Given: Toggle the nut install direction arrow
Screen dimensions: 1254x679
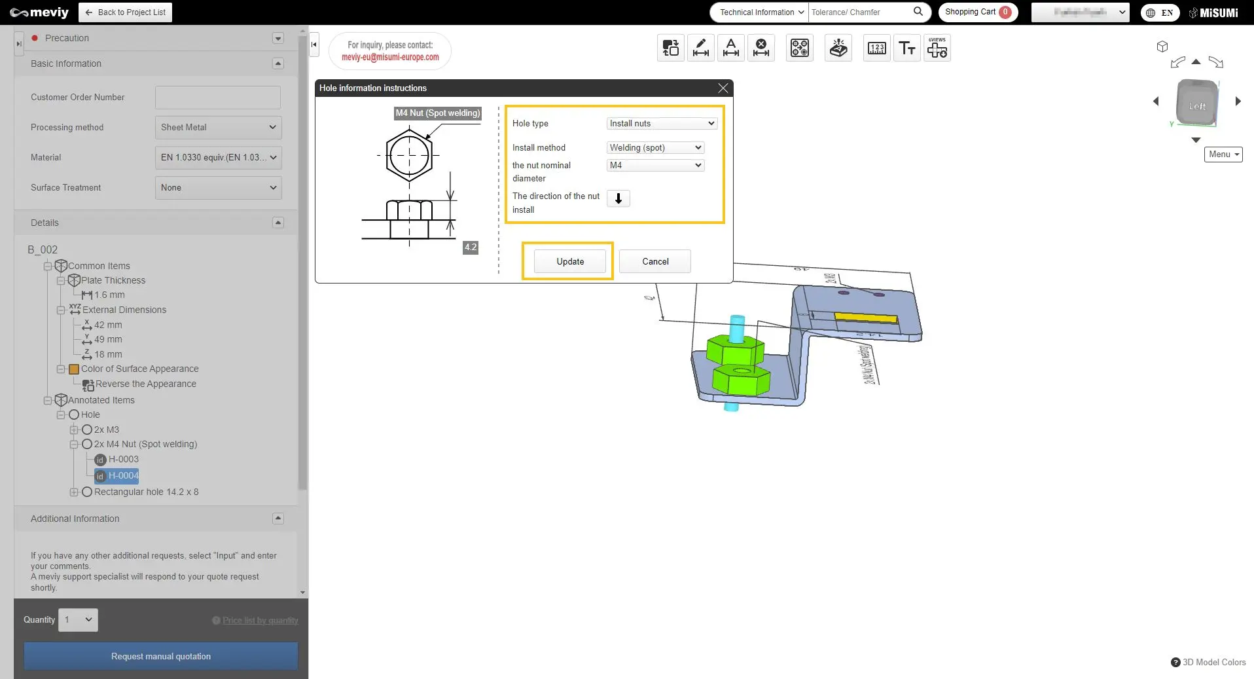Looking at the screenshot, I should pos(618,198).
